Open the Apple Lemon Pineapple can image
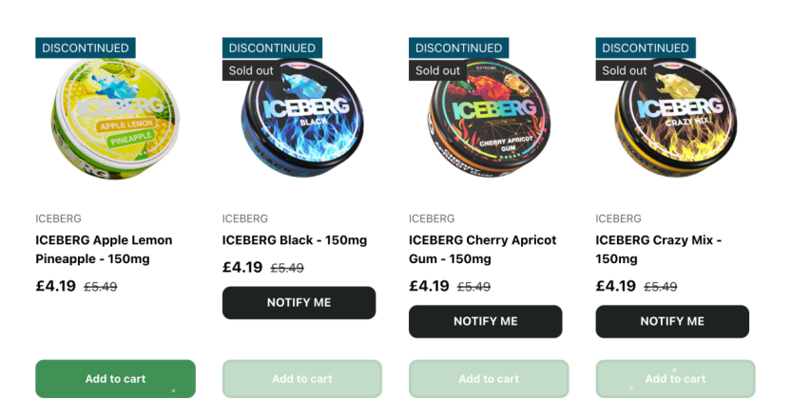 [x=115, y=119]
